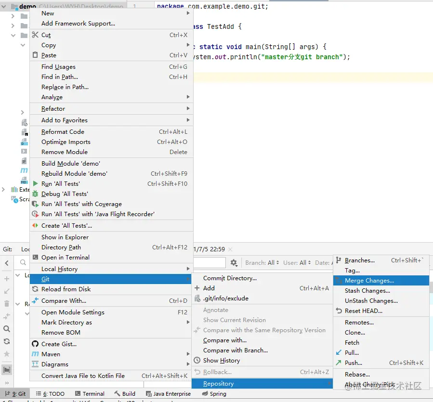This screenshot has width=433, height=402.
Task: Click the green Push arrow icon
Action: click(x=339, y=363)
